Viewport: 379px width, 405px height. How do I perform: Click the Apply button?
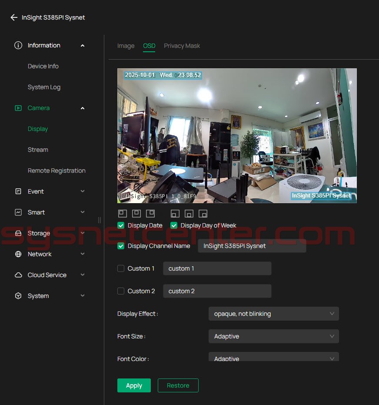[x=134, y=385]
